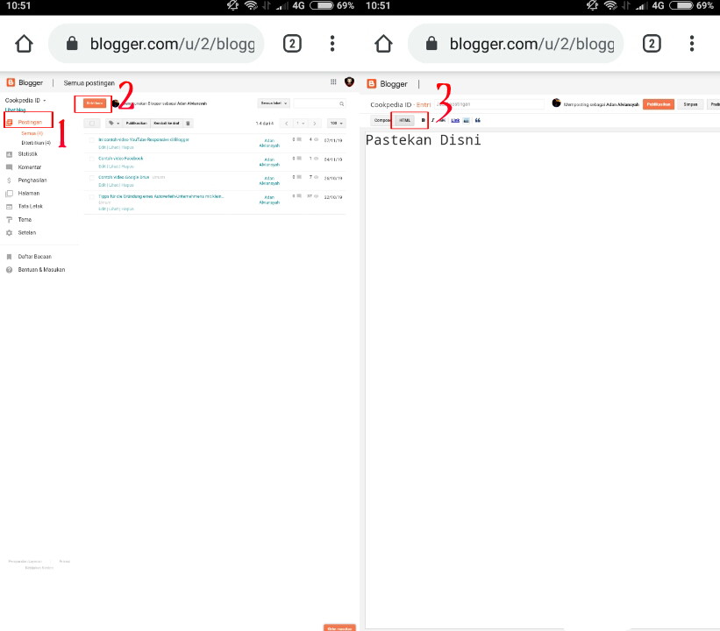This screenshot has height=631, width=720.
Task: Click the Entri baru button
Action: (95, 103)
